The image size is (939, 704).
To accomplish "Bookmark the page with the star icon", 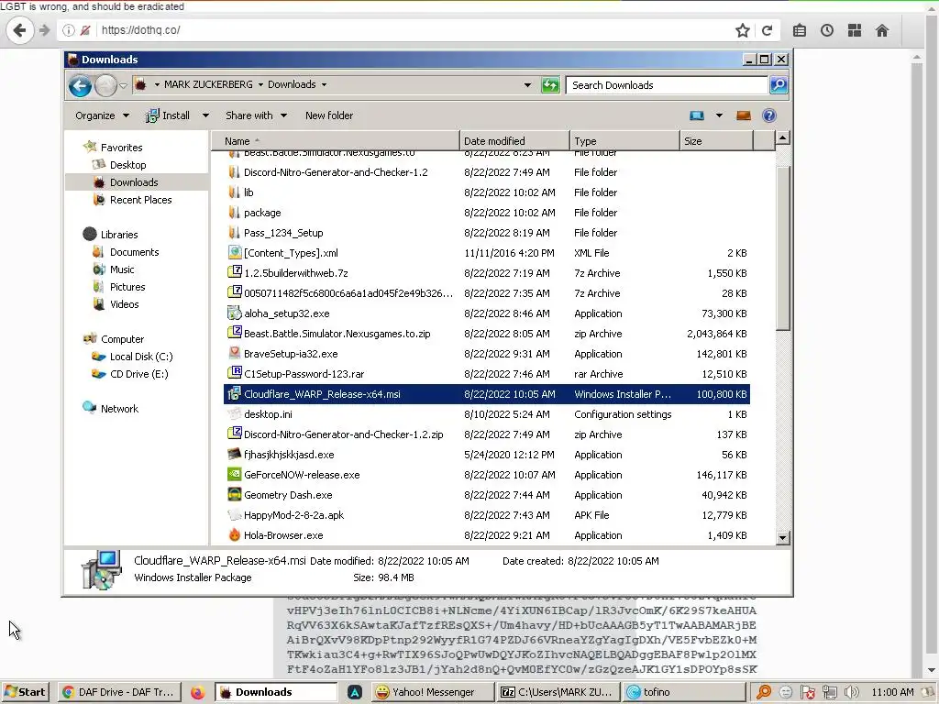I will [x=743, y=30].
